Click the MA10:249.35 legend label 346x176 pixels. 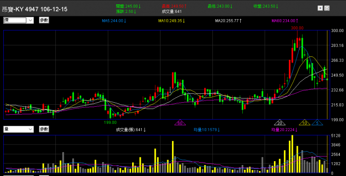pyautogui.click(x=172, y=21)
